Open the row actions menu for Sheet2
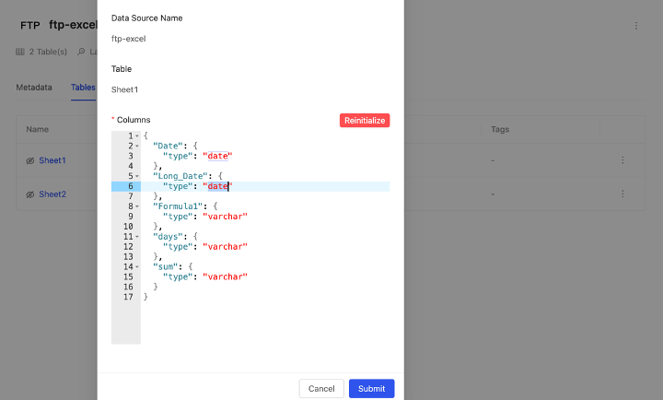Image resolution: width=663 pixels, height=400 pixels. 622,194
